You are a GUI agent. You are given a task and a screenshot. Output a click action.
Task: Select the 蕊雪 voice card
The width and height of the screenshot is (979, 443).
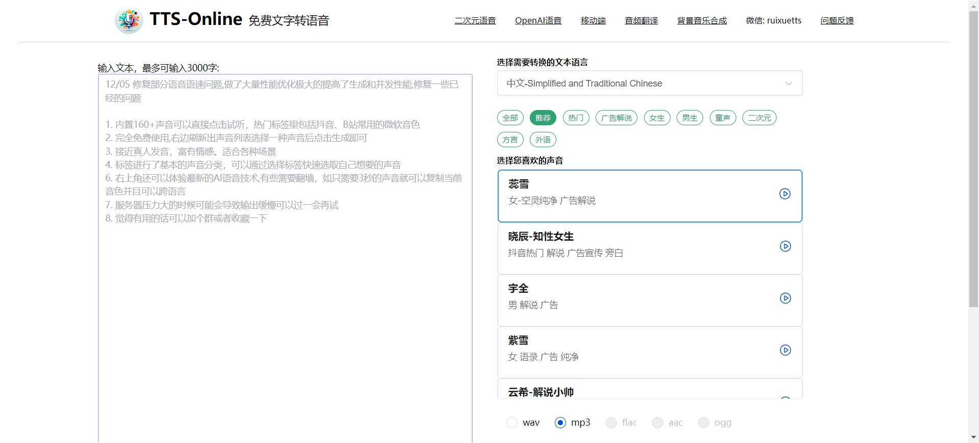(x=650, y=196)
